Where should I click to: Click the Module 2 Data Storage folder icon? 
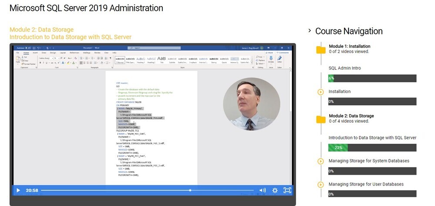coord(321,120)
